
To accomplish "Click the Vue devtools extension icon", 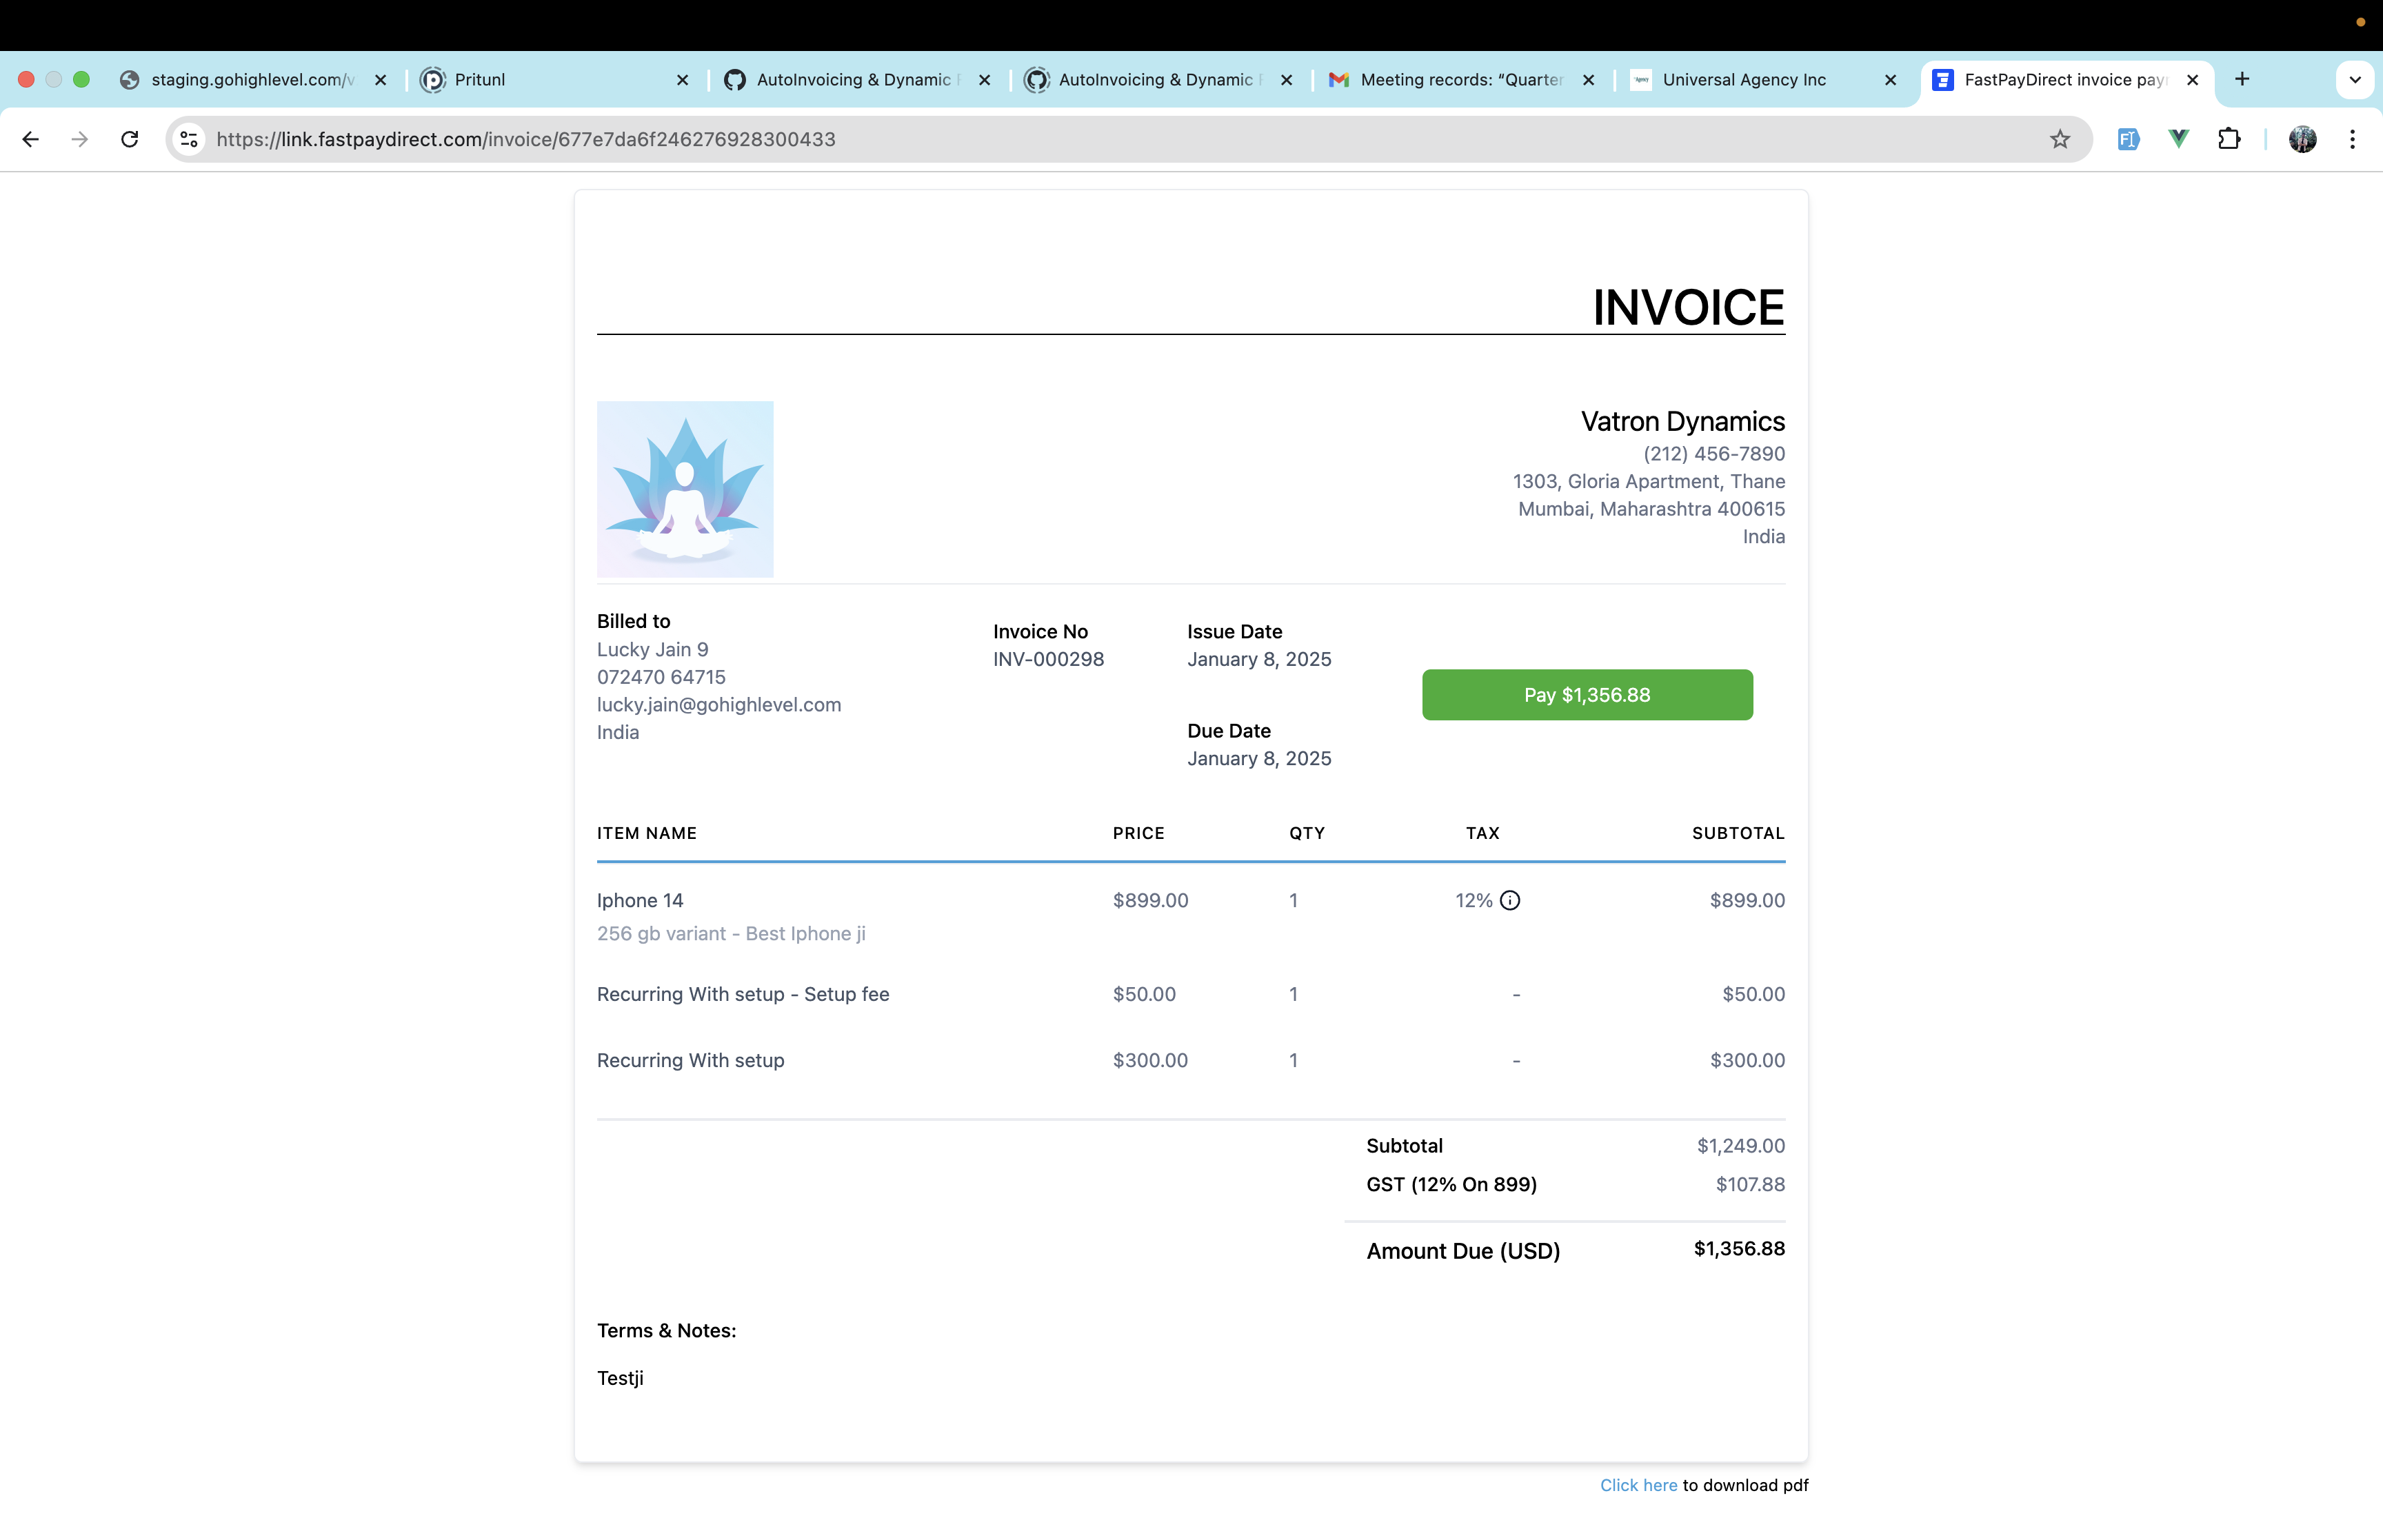I will pos(2178,139).
